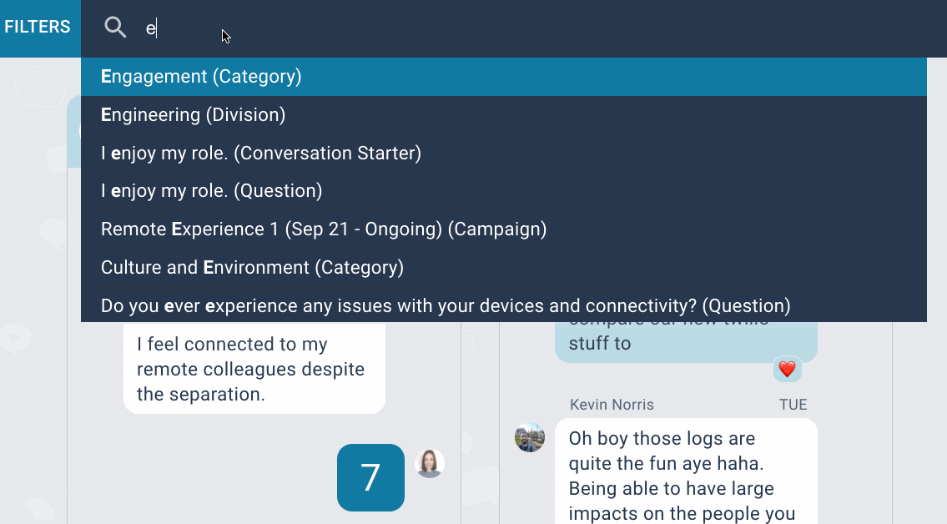The image size is (947, 524).
Task: Click Kevin's 'Oh boy those logs' message
Action: 685,471
